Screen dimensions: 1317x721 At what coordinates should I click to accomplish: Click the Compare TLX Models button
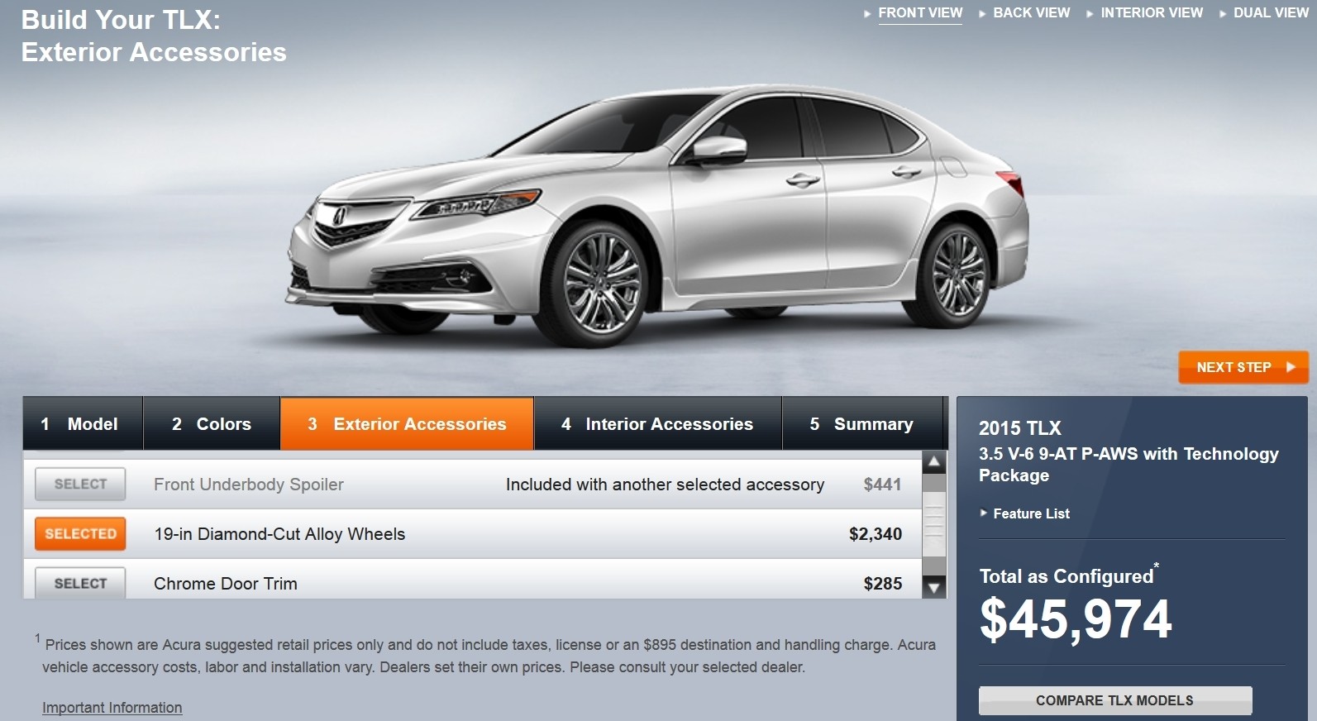(1115, 700)
